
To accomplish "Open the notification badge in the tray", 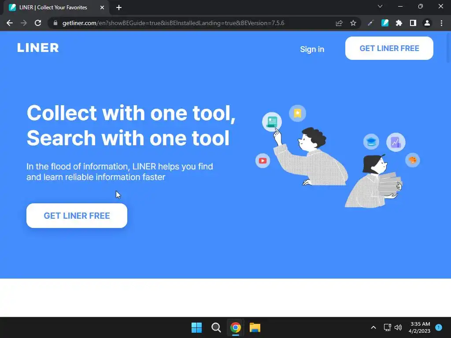I will coord(439,327).
